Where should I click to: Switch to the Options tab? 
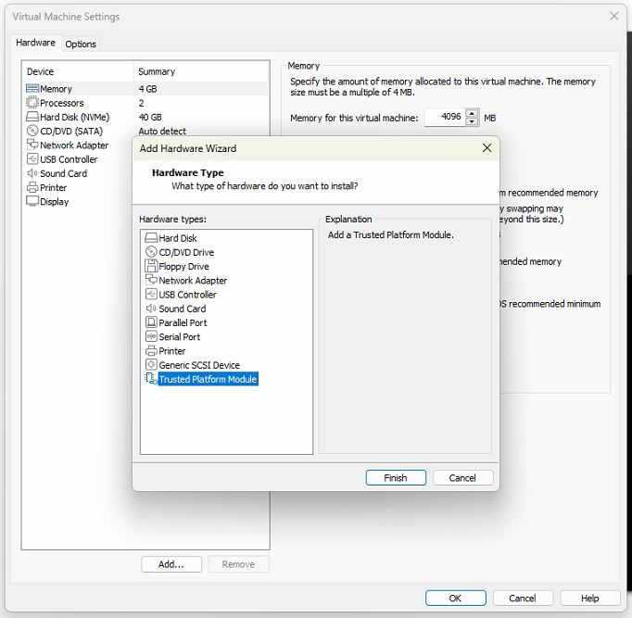tap(81, 44)
